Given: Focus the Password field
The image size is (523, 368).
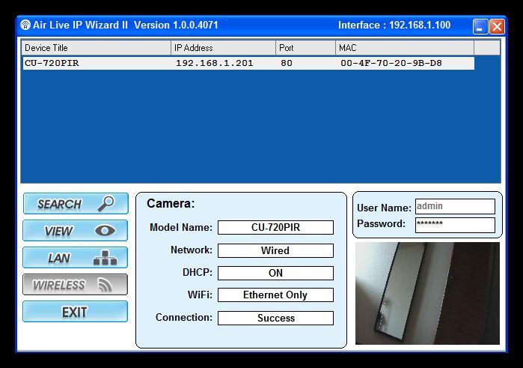Looking at the screenshot, I should [x=455, y=225].
